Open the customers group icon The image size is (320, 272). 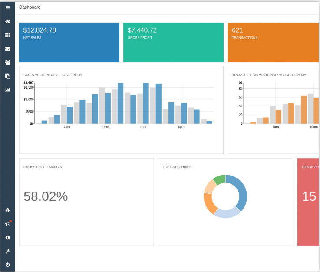tap(7, 63)
